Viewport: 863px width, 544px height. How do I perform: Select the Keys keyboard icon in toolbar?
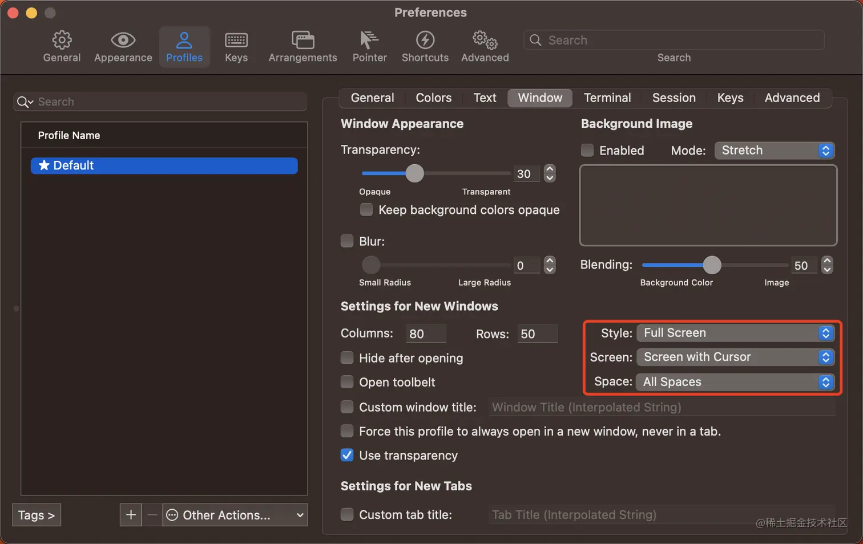point(236,40)
